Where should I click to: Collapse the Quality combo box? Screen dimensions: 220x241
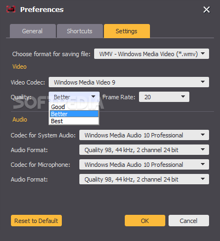click(x=74, y=97)
